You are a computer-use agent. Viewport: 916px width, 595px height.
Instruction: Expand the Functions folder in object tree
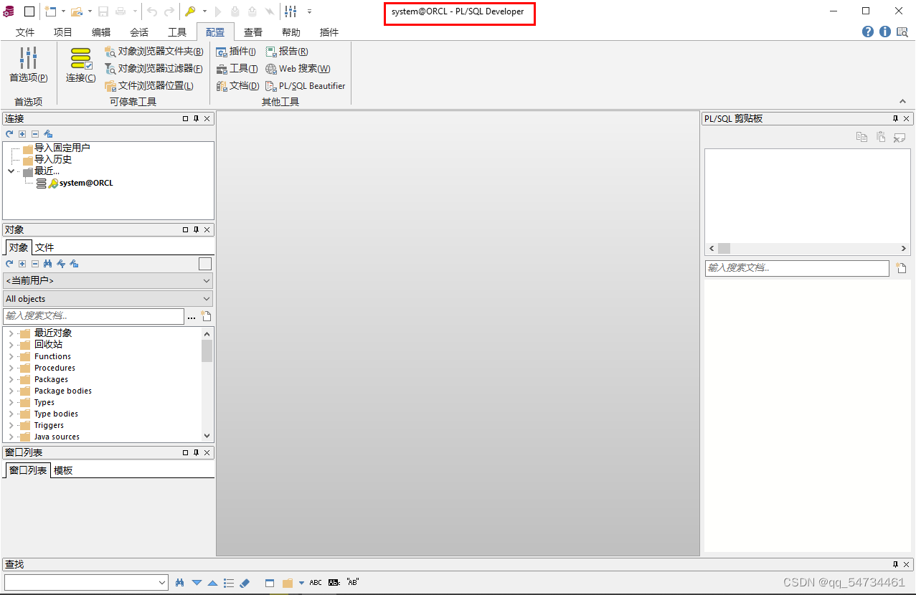[x=11, y=356]
